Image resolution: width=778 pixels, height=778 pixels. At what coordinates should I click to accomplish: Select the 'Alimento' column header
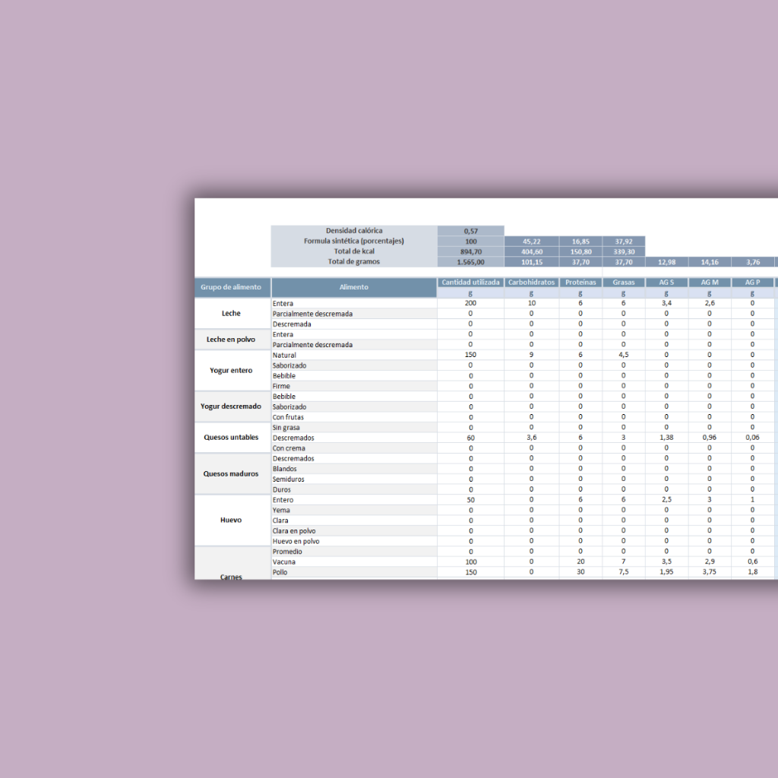[x=354, y=287]
